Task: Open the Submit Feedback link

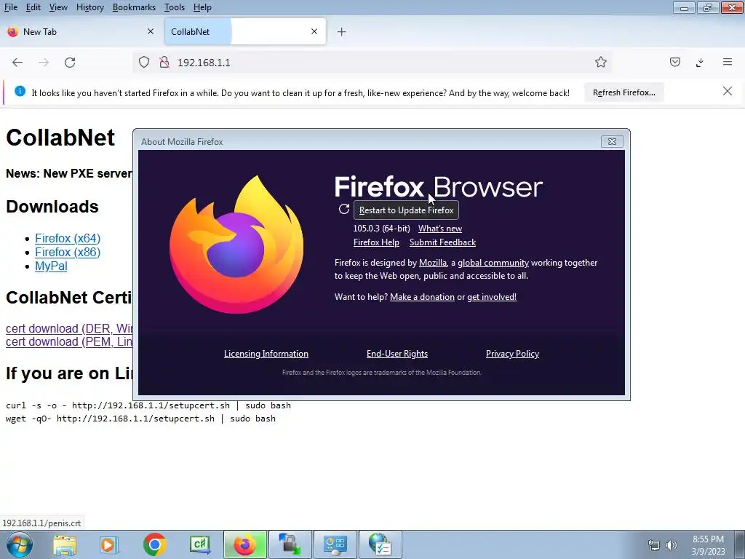Action: [x=442, y=242]
